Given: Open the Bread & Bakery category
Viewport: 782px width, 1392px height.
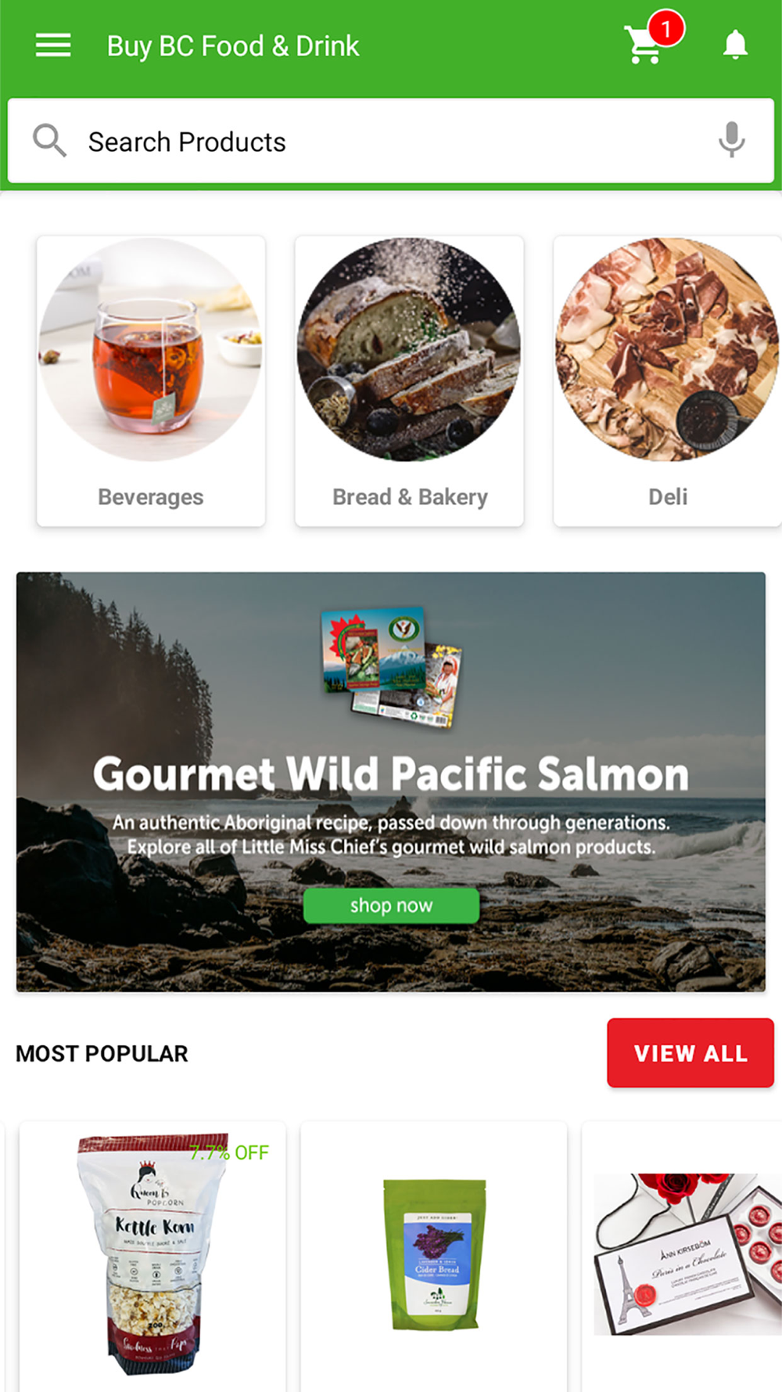Looking at the screenshot, I should pyautogui.click(x=409, y=381).
